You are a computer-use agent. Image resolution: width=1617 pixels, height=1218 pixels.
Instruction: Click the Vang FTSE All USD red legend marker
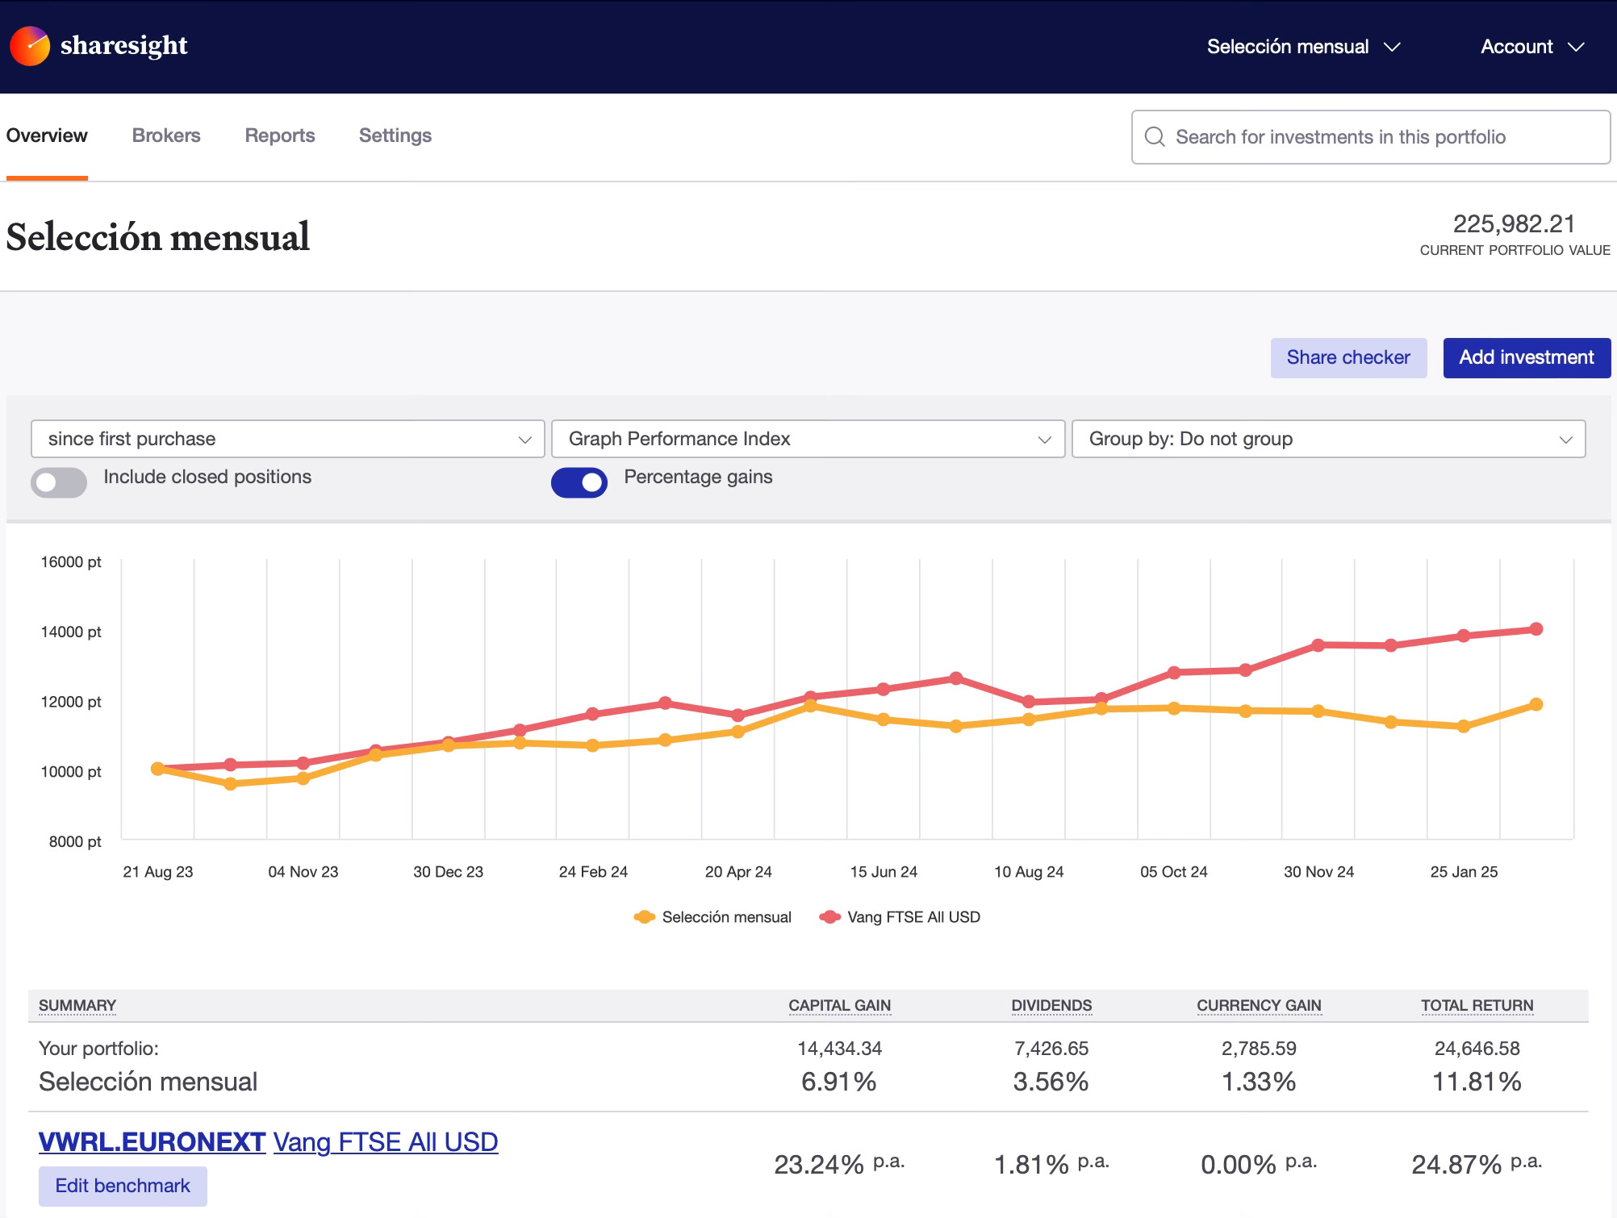[829, 917]
